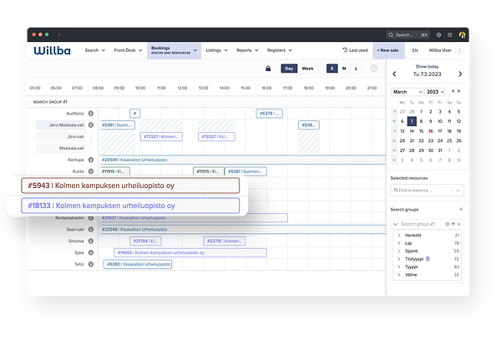Click the Teho info icon
501x346 pixels.
91,264
